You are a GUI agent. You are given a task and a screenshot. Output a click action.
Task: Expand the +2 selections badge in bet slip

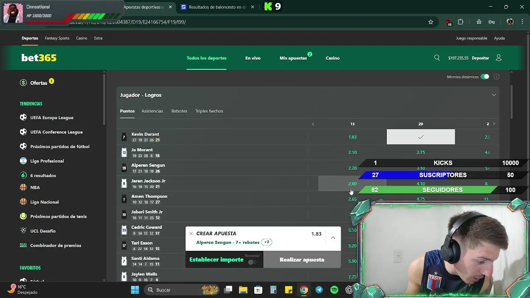(267, 242)
